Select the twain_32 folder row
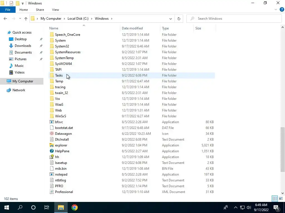The height and width of the screenshot is (213, 285). click(132, 93)
